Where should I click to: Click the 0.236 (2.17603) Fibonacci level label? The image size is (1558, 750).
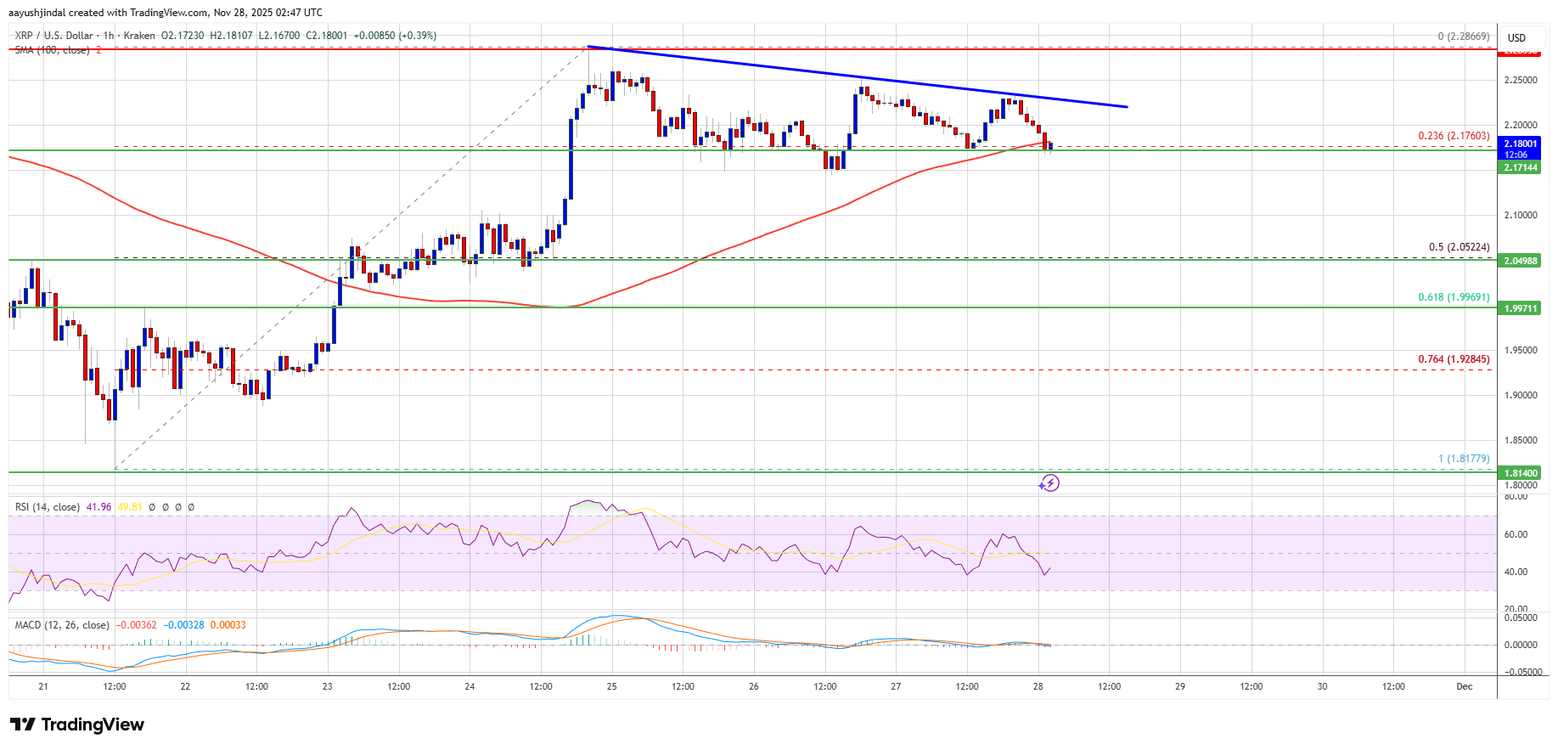(1454, 136)
